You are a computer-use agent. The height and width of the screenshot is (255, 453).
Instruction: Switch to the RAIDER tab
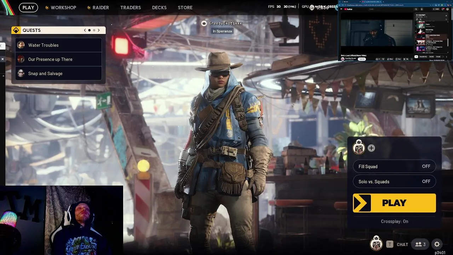pos(98,7)
